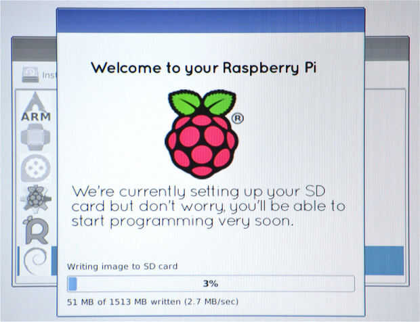Screen dimensions: 420x322
Task: Select the Raspbmc raspberry arrows icon
Action: (36, 199)
